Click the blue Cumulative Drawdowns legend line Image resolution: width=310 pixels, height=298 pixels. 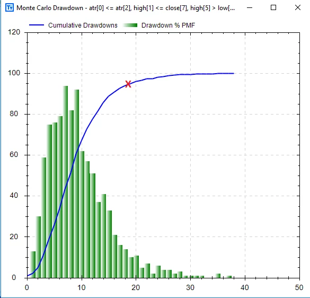click(37, 25)
